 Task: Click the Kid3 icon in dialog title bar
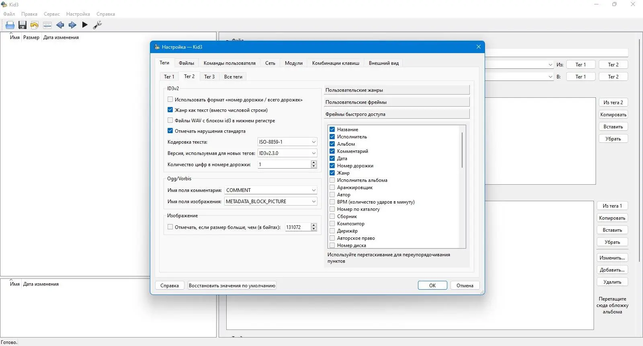pyautogui.click(x=157, y=47)
